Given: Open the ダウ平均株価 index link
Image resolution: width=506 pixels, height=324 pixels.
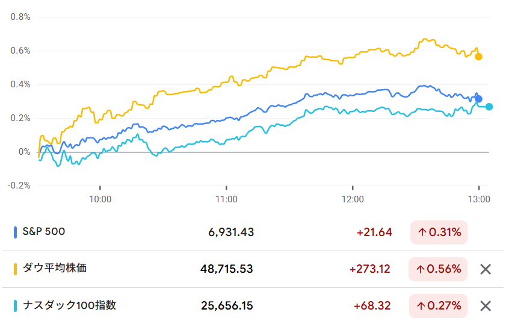Looking at the screenshot, I should tap(54, 269).
